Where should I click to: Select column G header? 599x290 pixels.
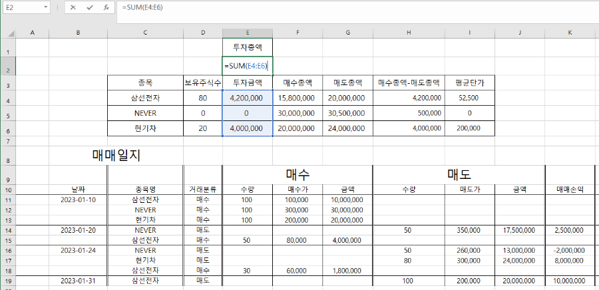[x=347, y=33]
